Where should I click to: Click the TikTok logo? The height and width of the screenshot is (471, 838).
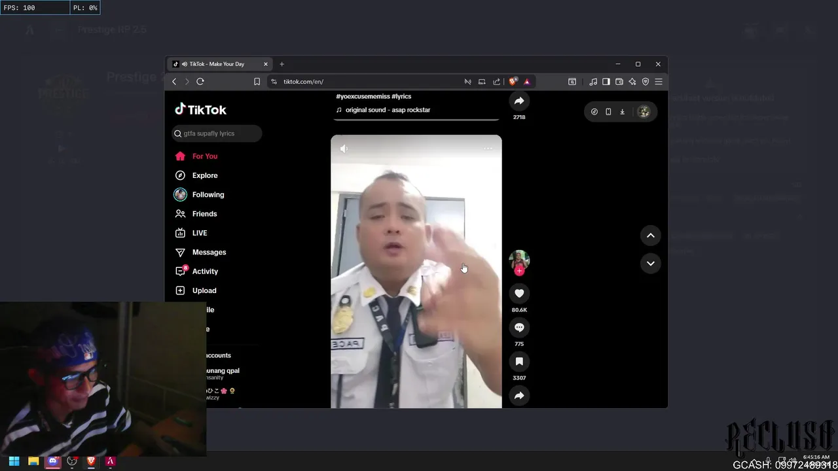[200, 110]
